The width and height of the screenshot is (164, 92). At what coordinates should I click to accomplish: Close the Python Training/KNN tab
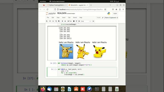(x=66, y=5)
